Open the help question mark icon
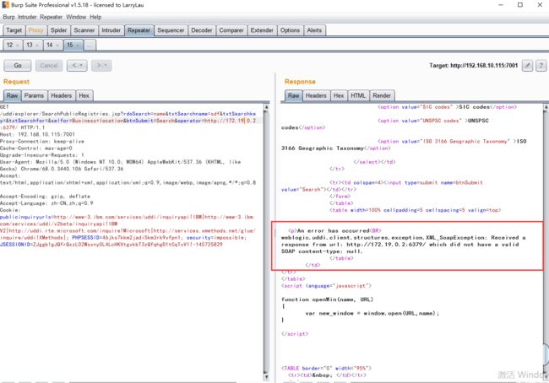 point(541,66)
